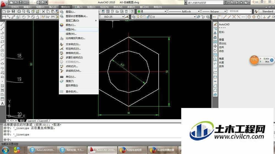Select the Move tool in modify toolbar
Screen dimensions: 275x154
pyautogui.click(x=215, y=46)
